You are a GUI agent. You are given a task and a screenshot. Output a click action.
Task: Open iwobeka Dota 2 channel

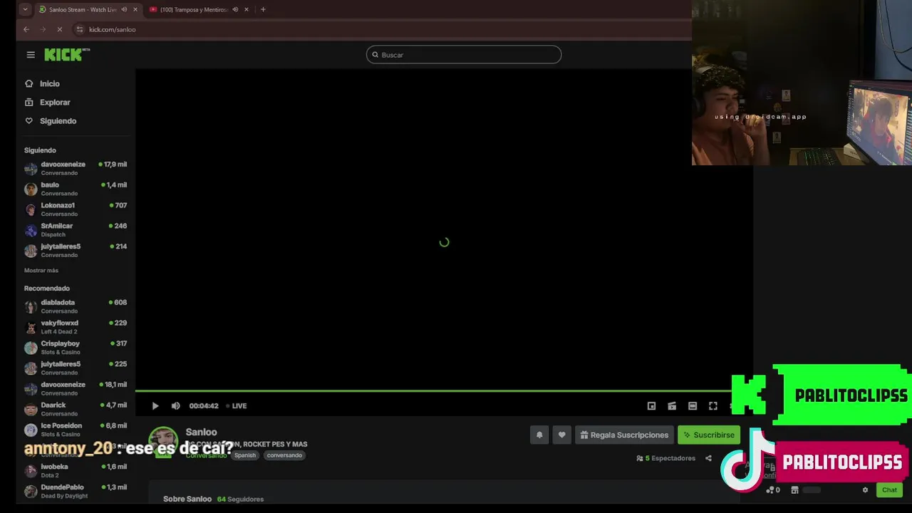pyautogui.click(x=76, y=471)
